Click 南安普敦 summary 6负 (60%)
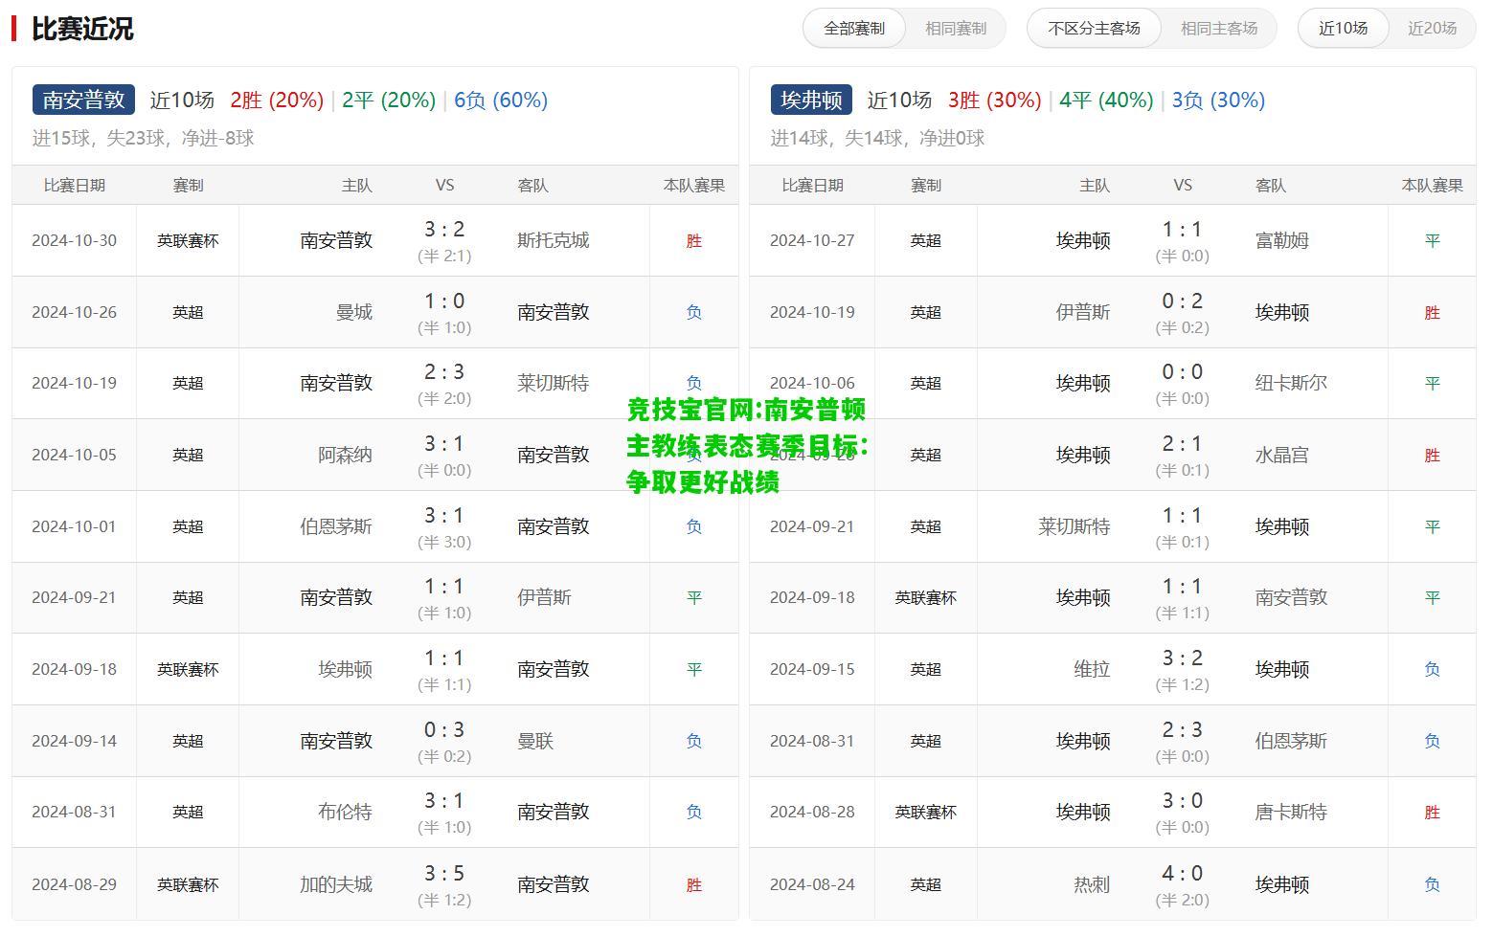This screenshot has width=1493, height=937. (501, 100)
